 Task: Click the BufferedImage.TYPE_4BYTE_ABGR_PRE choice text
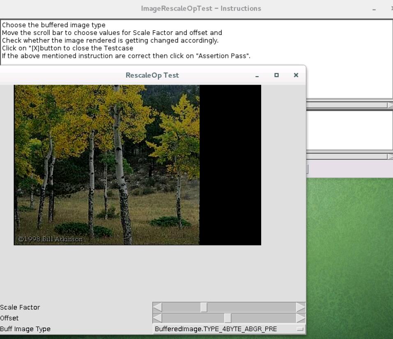(x=216, y=329)
